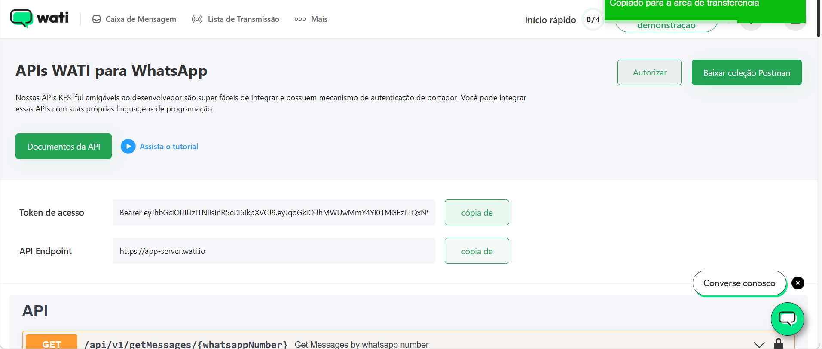
Task: Click the API section heading
Action: (35, 311)
